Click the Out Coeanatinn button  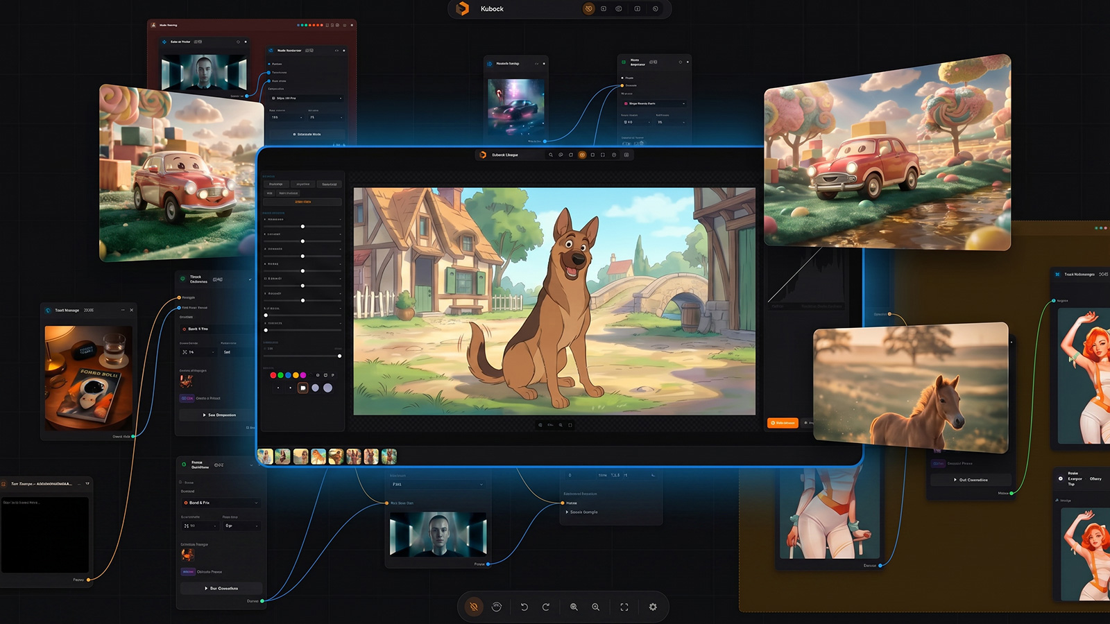point(971,480)
